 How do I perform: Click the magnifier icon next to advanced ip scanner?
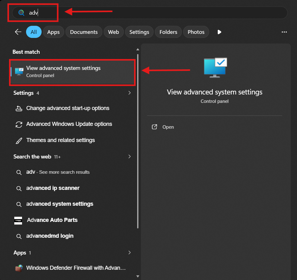pyautogui.click(x=19, y=188)
